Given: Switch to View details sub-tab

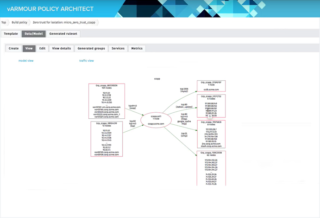Looking at the screenshot, I should click(x=62, y=48).
